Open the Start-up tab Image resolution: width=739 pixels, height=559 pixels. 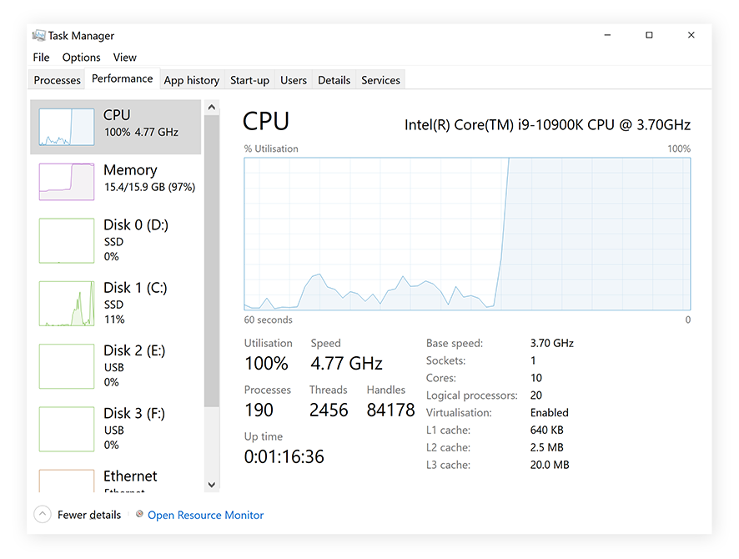(249, 80)
